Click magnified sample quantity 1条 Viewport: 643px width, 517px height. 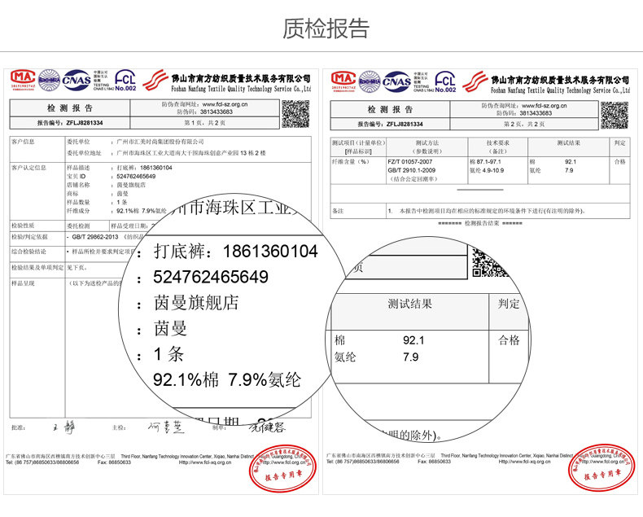point(168,354)
